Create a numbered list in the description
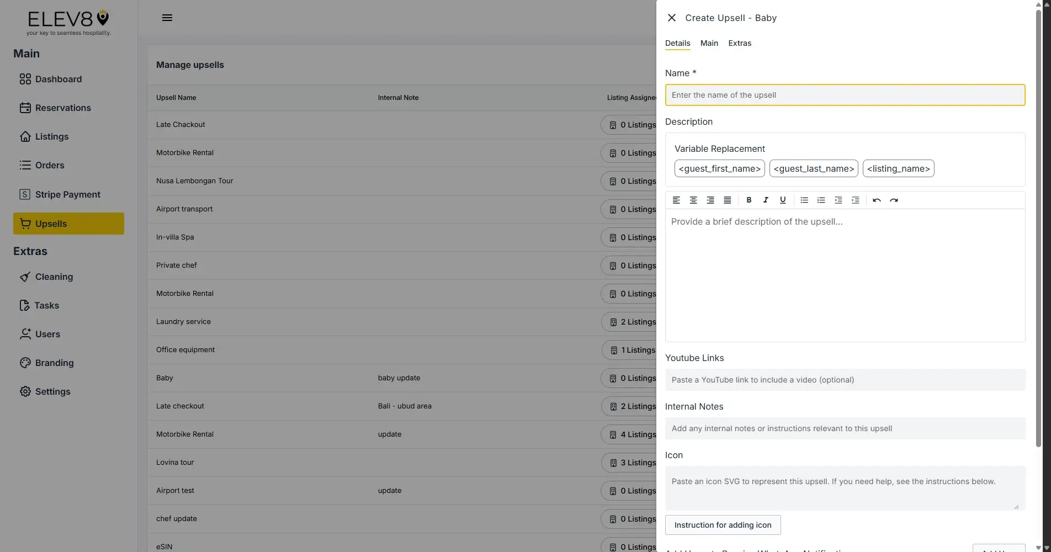The width and height of the screenshot is (1051, 552). click(x=821, y=200)
